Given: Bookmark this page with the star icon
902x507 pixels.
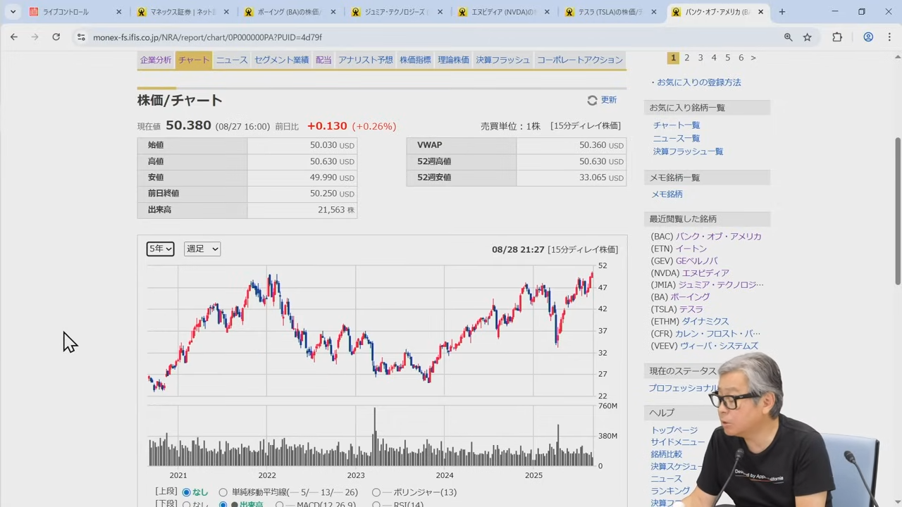Looking at the screenshot, I should pyautogui.click(x=808, y=37).
